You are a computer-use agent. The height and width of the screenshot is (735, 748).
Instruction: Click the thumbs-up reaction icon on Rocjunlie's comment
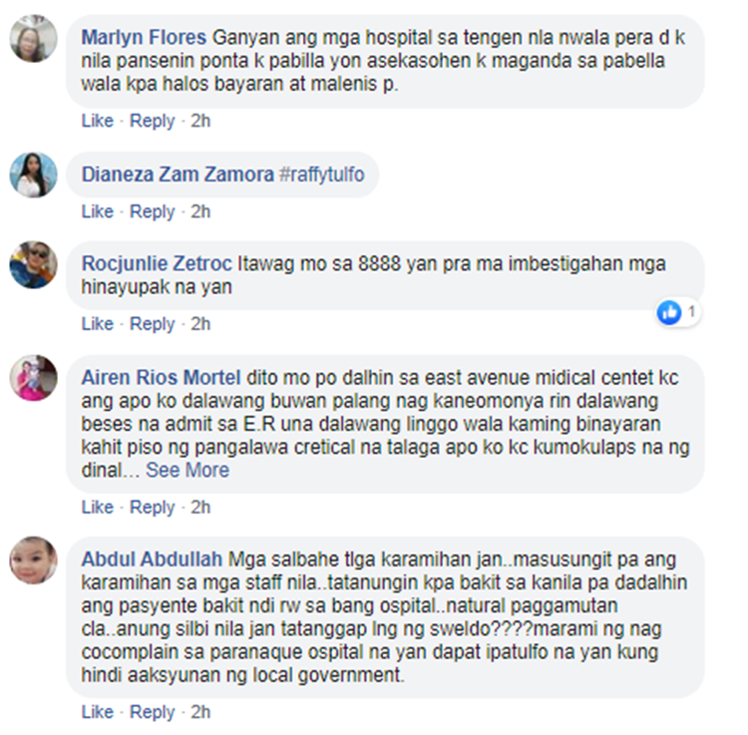coord(669,313)
